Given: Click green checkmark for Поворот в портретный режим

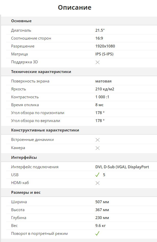Looking at the screenshot, I should [x=97, y=233].
